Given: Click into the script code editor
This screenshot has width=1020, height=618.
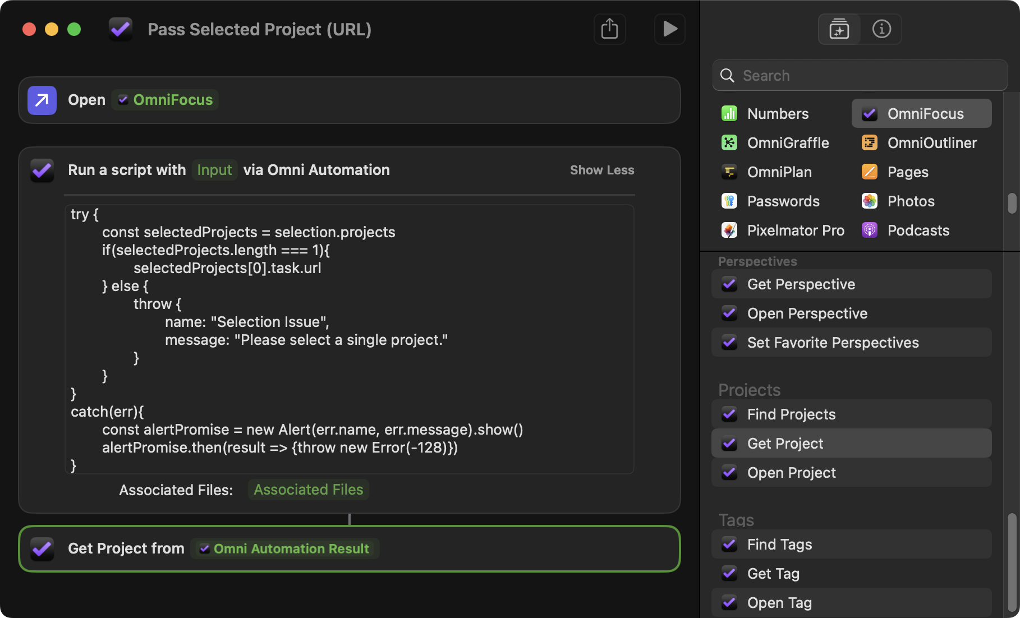Looking at the screenshot, I should tap(349, 339).
